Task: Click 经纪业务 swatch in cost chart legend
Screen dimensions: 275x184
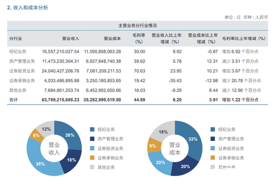Action: coord(212,129)
